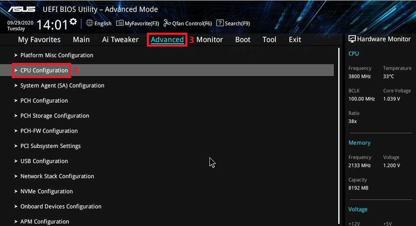The image size is (416, 226).
Task: Expand APM Configuration arrow
Action: pos(16,221)
